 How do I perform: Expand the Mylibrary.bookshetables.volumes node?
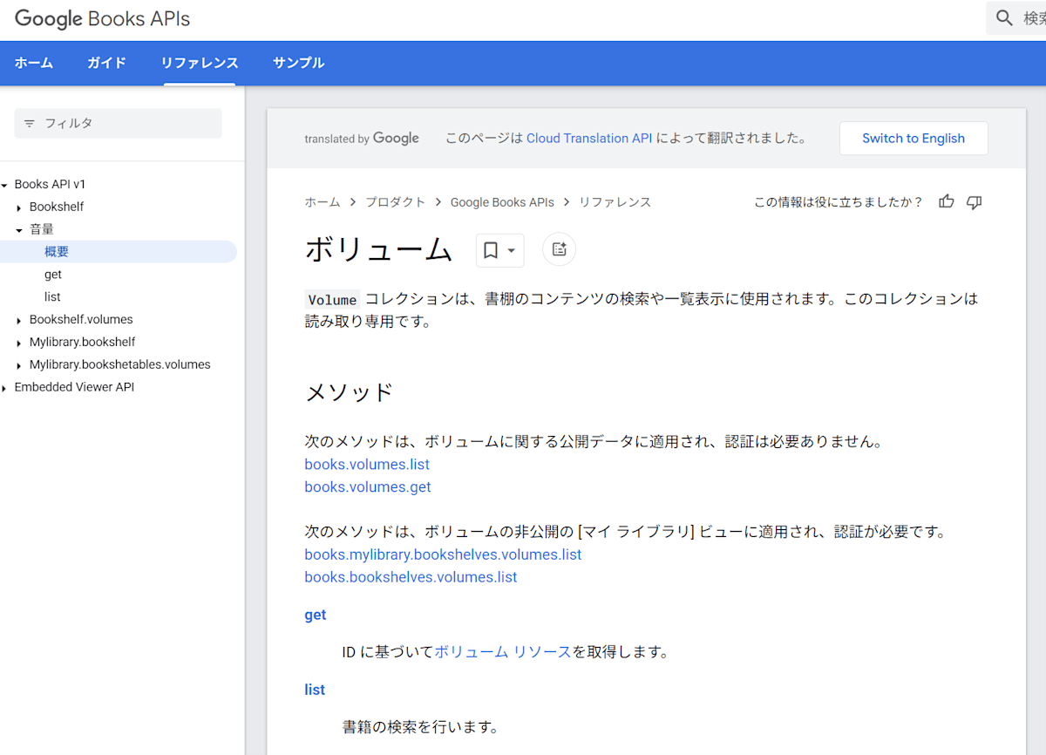pos(19,366)
